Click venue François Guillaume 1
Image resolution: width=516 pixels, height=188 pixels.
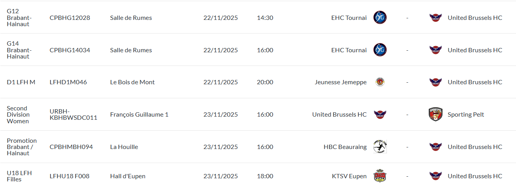139,114
